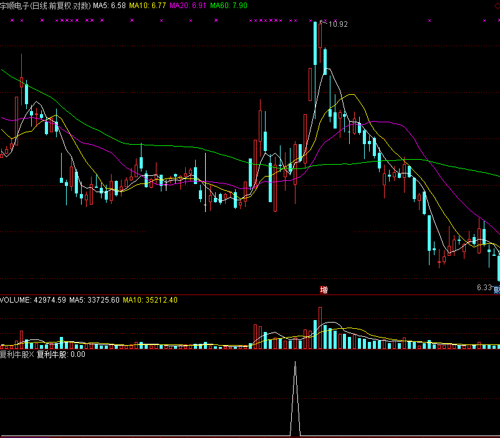Click the VOLUME: 42974.59 readout

click(x=33, y=299)
